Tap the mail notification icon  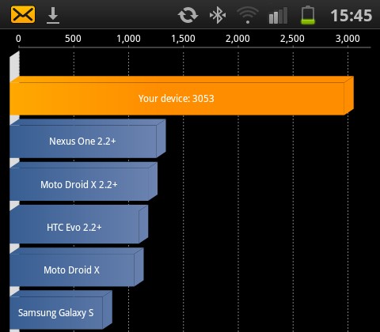click(x=23, y=14)
